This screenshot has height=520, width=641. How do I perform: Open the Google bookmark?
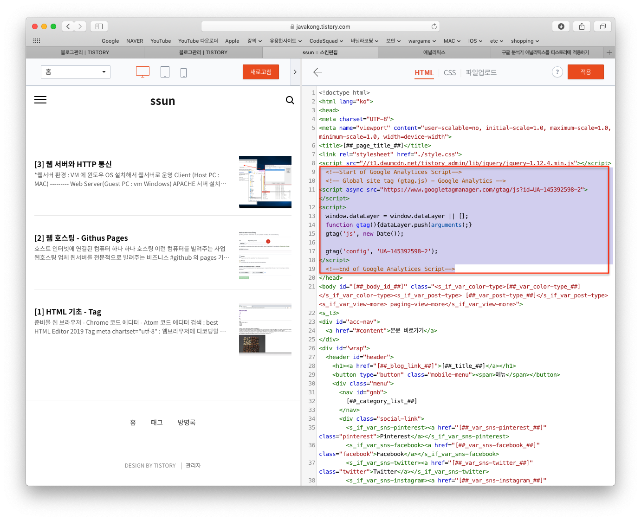point(110,41)
